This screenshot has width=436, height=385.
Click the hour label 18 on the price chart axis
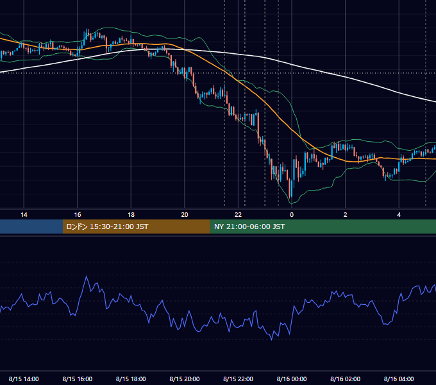(131, 215)
